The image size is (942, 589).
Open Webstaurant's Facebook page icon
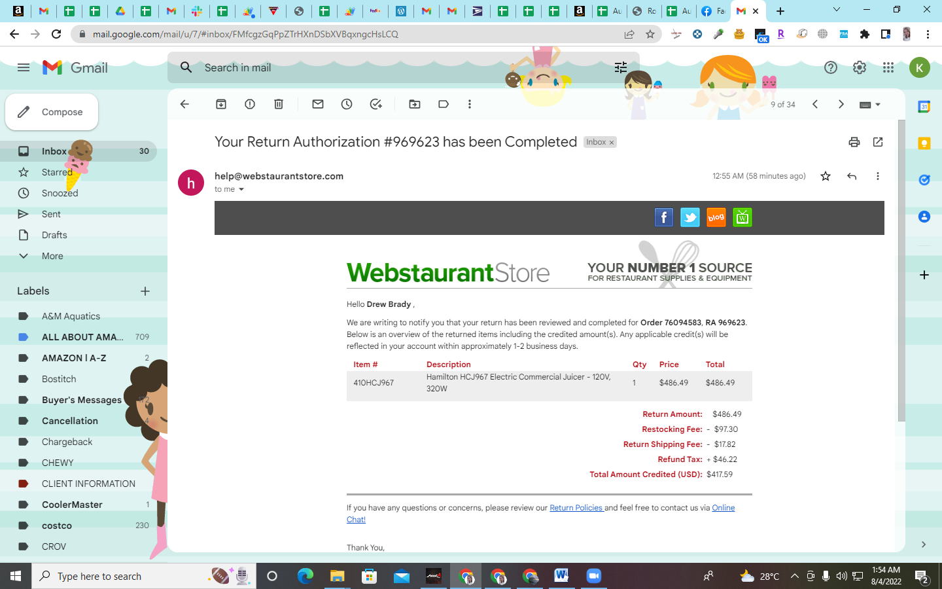664,217
